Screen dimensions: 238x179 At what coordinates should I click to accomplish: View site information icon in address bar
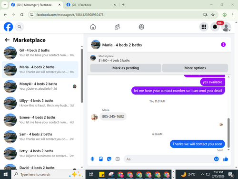coord(32,15)
